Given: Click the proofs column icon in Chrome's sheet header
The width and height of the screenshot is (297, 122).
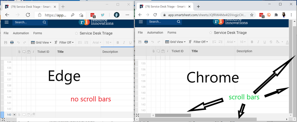Looking at the screenshot, I should click(163, 51).
